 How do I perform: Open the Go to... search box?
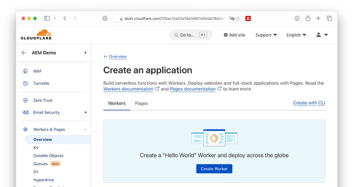[191, 35]
